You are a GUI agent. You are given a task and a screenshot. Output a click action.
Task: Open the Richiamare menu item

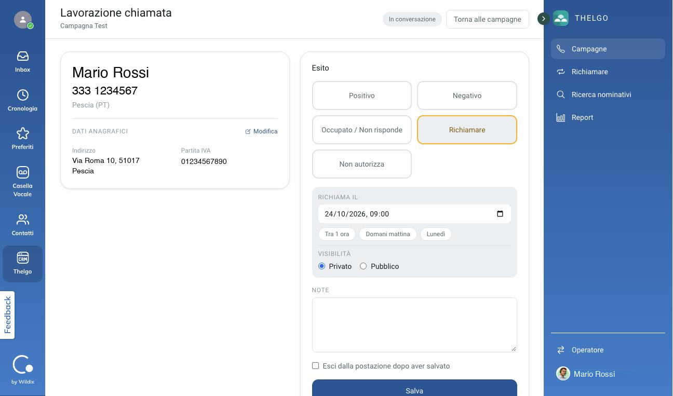pyautogui.click(x=608, y=72)
